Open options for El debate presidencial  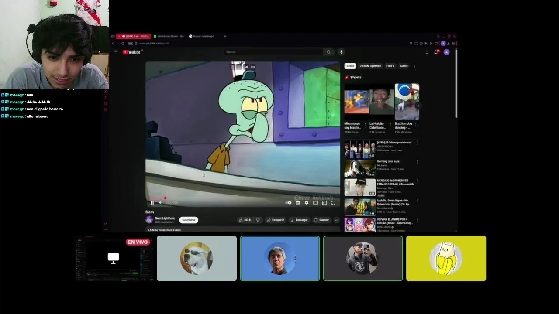(x=418, y=143)
